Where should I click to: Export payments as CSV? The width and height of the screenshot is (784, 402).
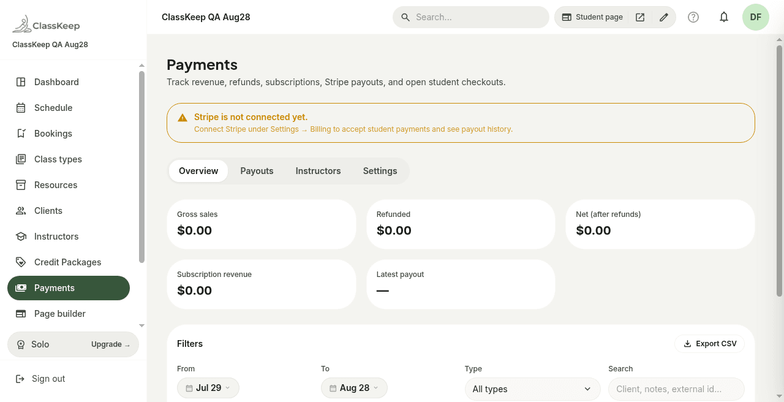click(x=709, y=344)
